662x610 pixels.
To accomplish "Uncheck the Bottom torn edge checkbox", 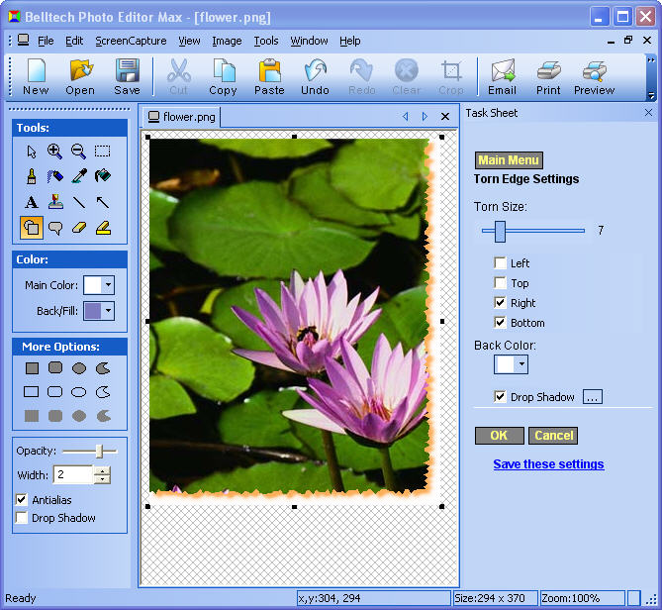I will (x=501, y=323).
